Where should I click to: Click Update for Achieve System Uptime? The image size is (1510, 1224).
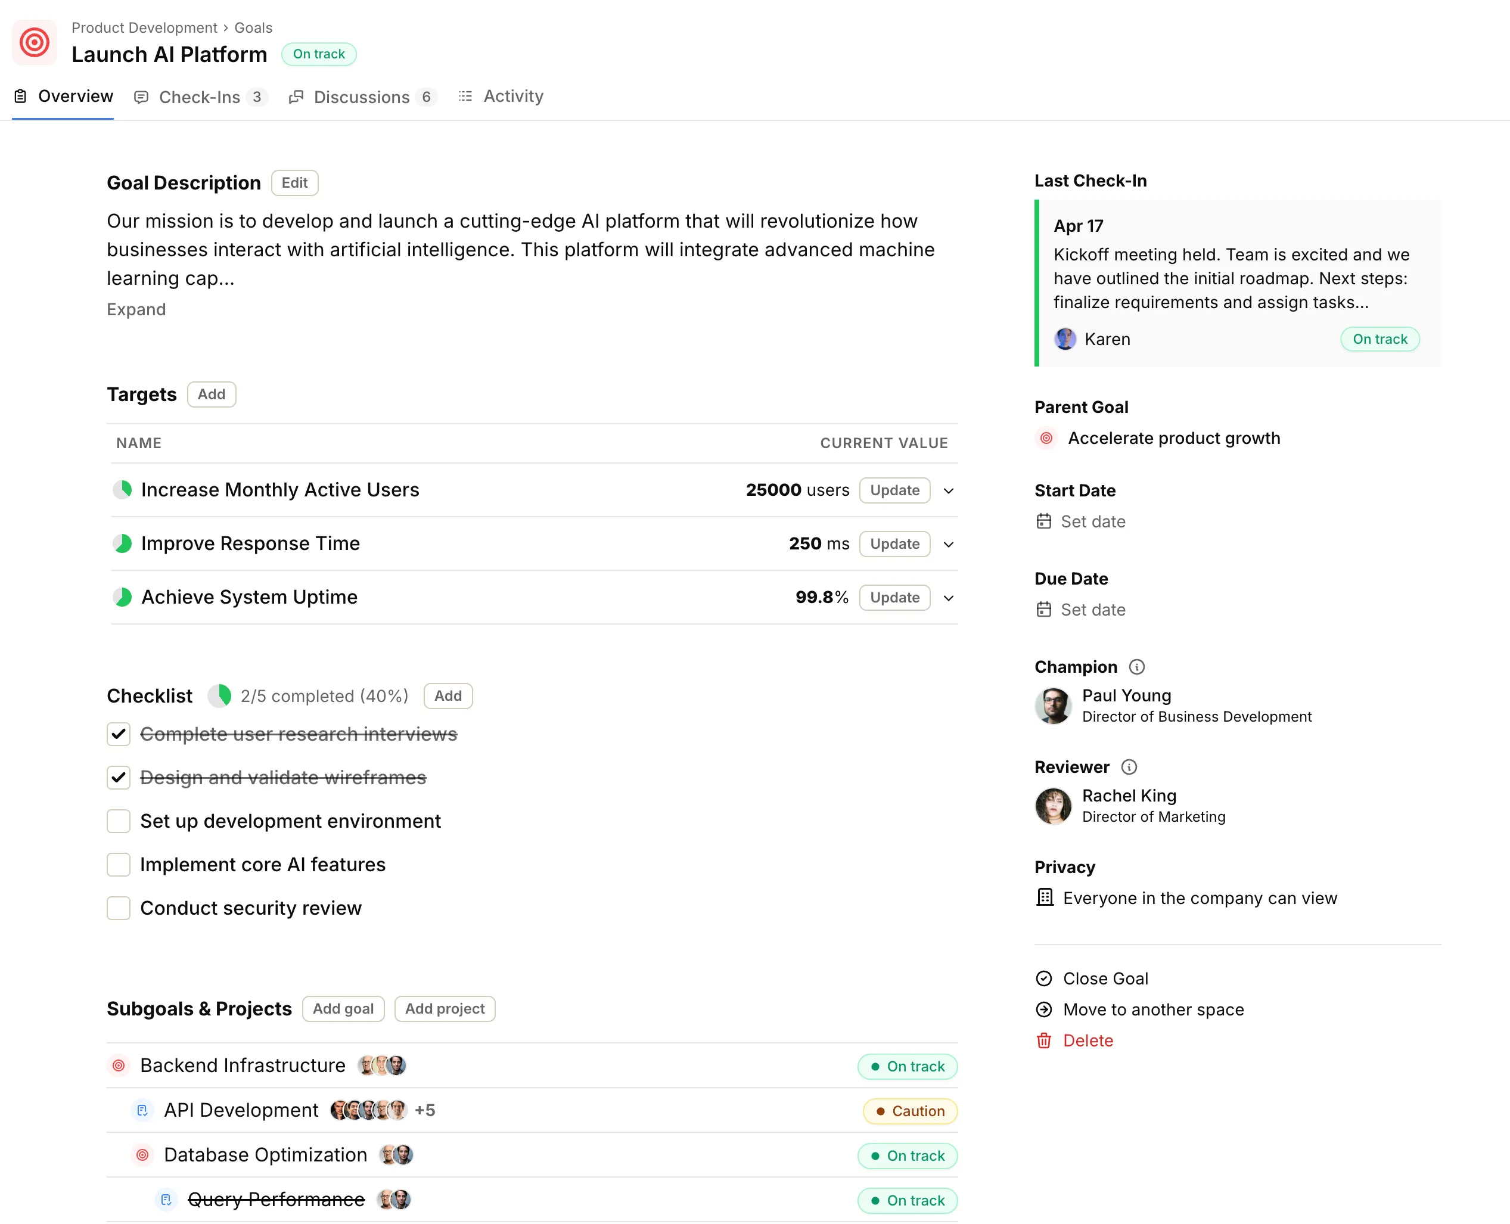pyautogui.click(x=894, y=597)
